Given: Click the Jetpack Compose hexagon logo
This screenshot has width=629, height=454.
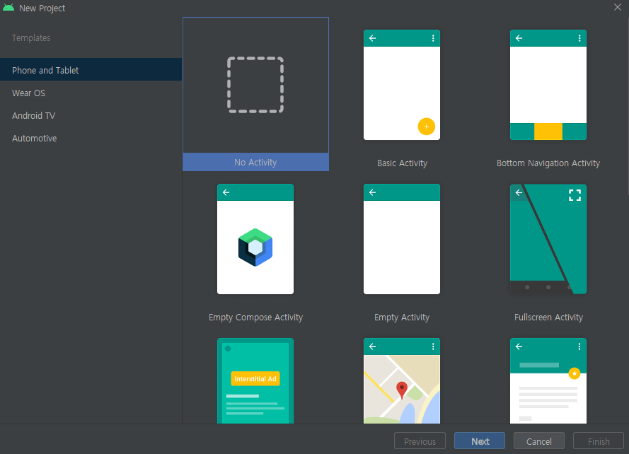Looking at the screenshot, I should click(x=255, y=248).
